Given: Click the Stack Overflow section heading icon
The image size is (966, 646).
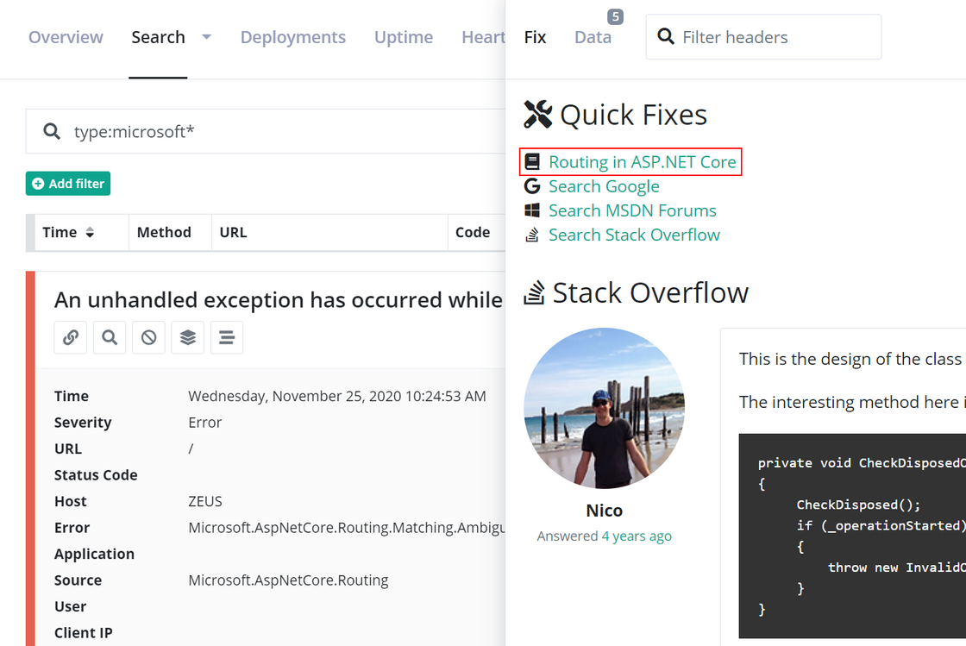Looking at the screenshot, I should pyautogui.click(x=534, y=292).
